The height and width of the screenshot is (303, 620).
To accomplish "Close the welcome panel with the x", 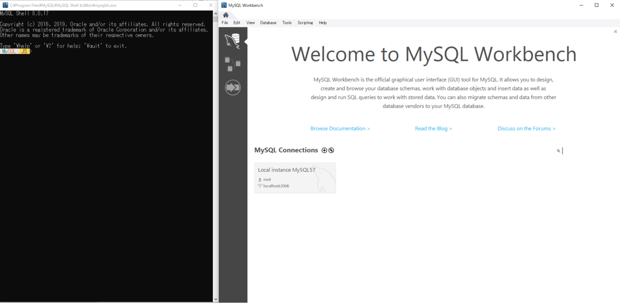I will tap(615, 32).
